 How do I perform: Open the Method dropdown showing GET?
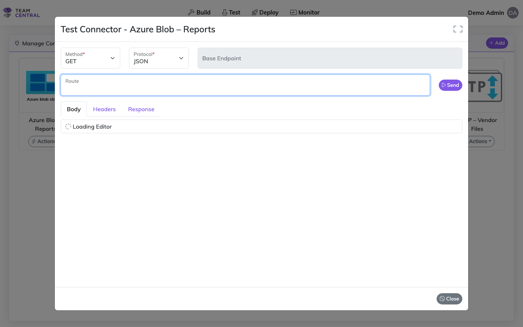point(90,58)
